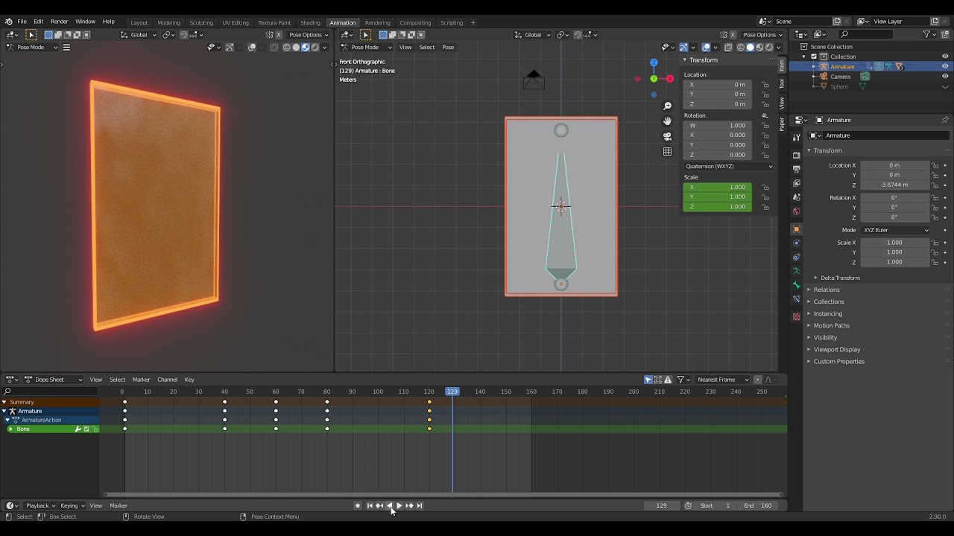Image resolution: width=954 pixels, height=536 pixels.
Task: Open the View Layer properties tab icon
Action: click(x=796, y=183)
